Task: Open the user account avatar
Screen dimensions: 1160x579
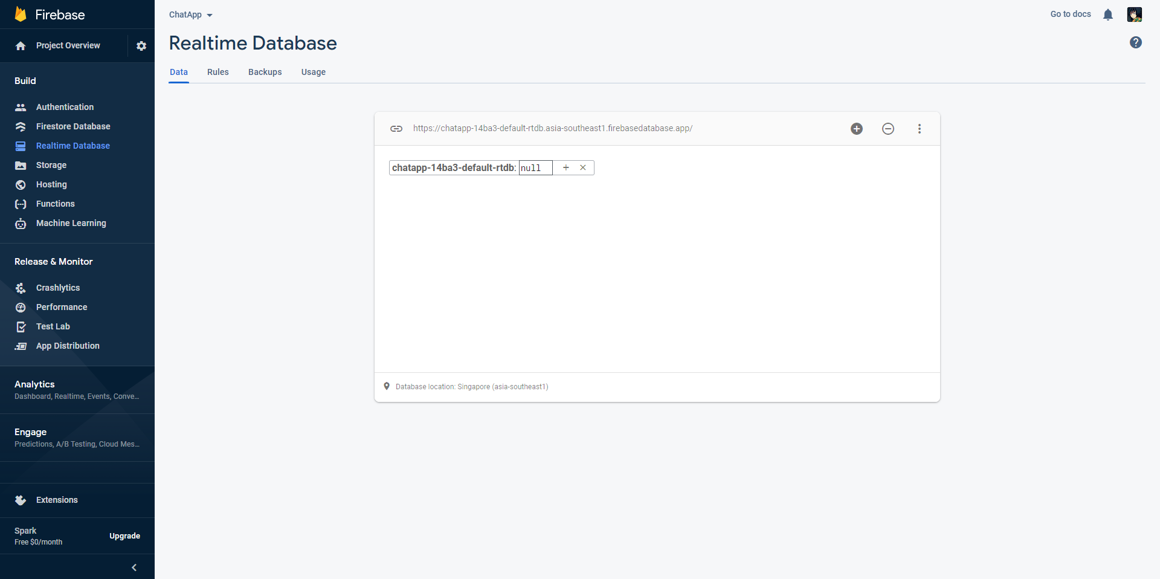Action: pos(1135,15)
